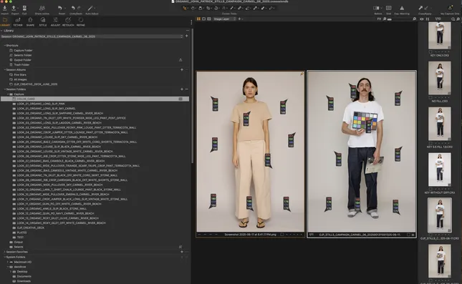Viewport: 462px width, 284px height.
Task: Switch viewer to single-image view icon
Action: (x=203, y=19)
